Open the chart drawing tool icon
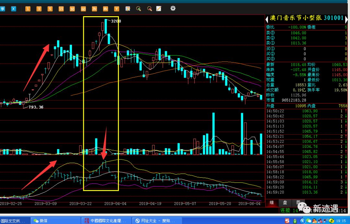350x224 pixels. click(128, 9)
